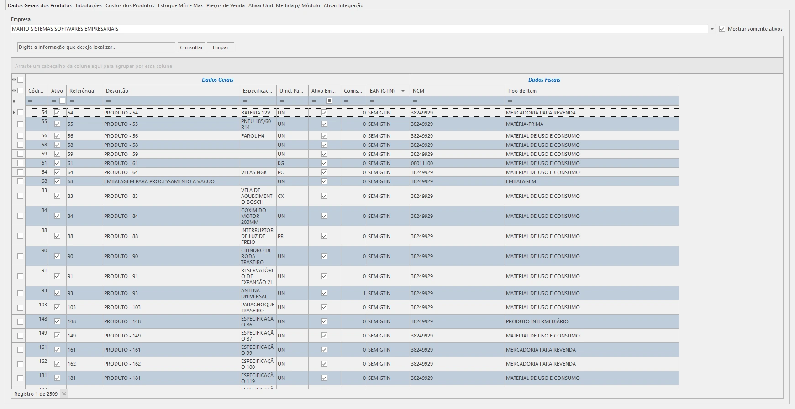Image resolution: width=795 pixels, height=409 pixels.
Task: Click cell PRODUTO - 56 in Descrição
Action: [x=171, y=136]
